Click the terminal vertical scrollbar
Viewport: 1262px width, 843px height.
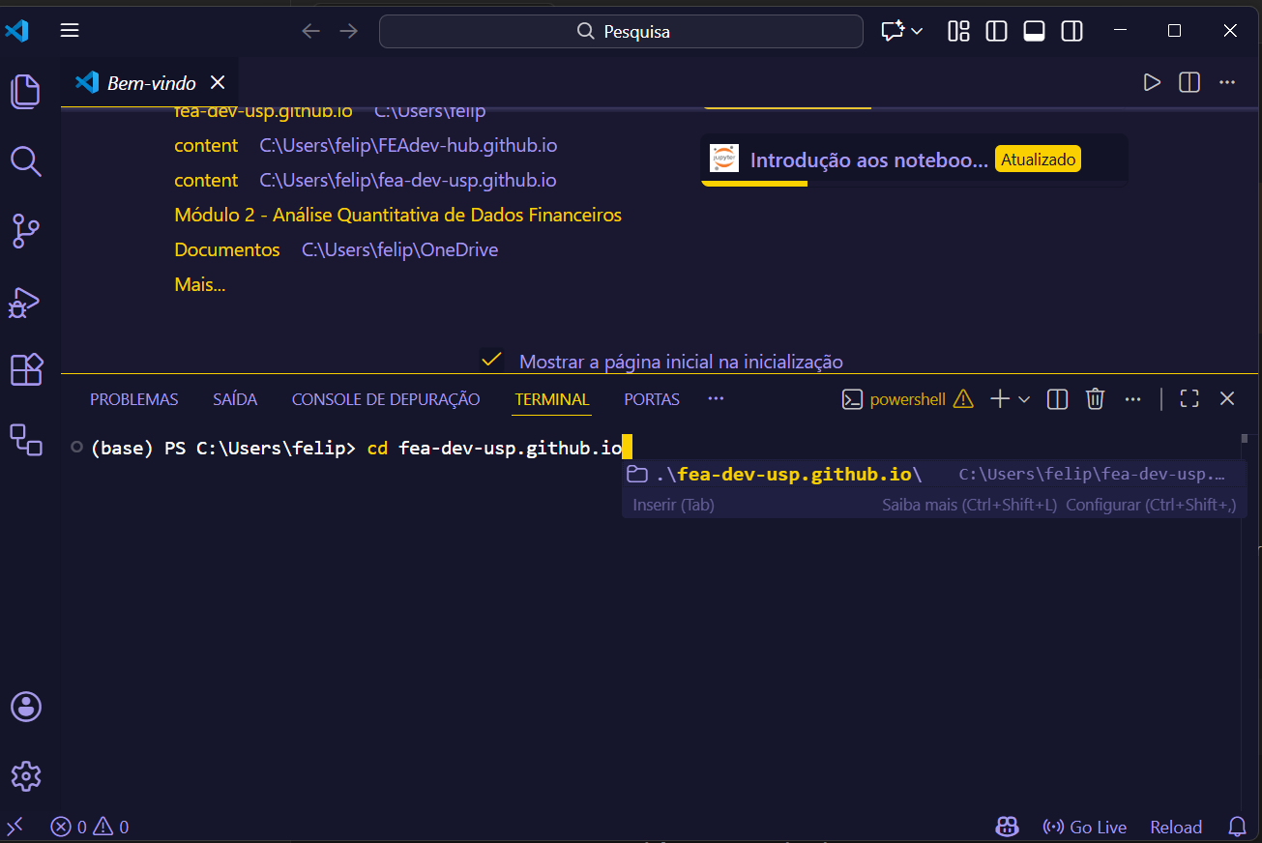tap(1245, 580)
